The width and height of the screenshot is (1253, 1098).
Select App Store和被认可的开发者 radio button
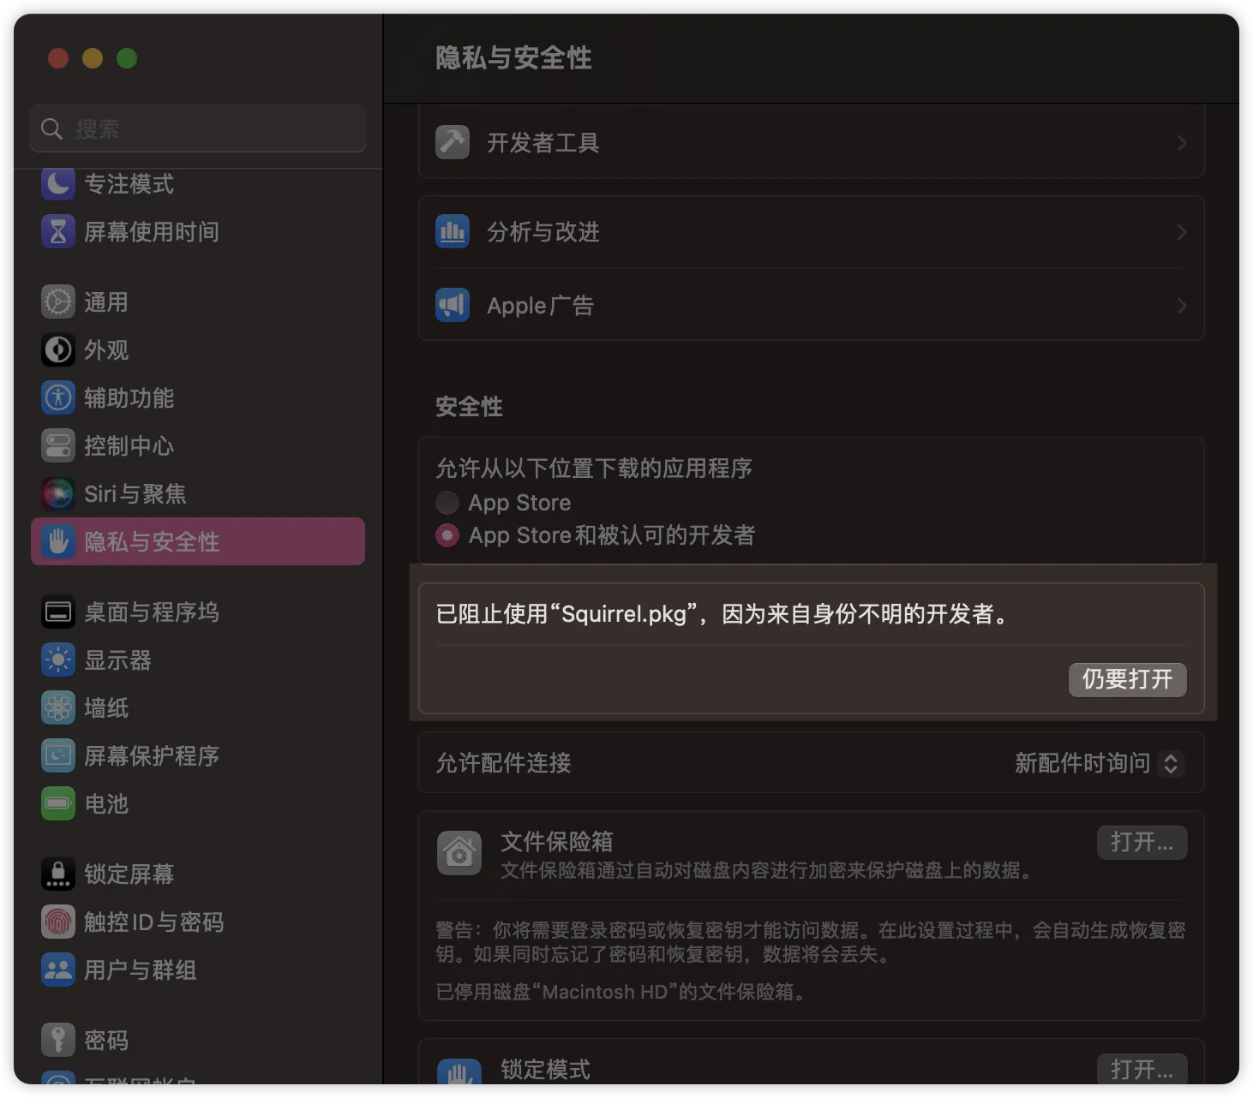[x=447, y=535]
